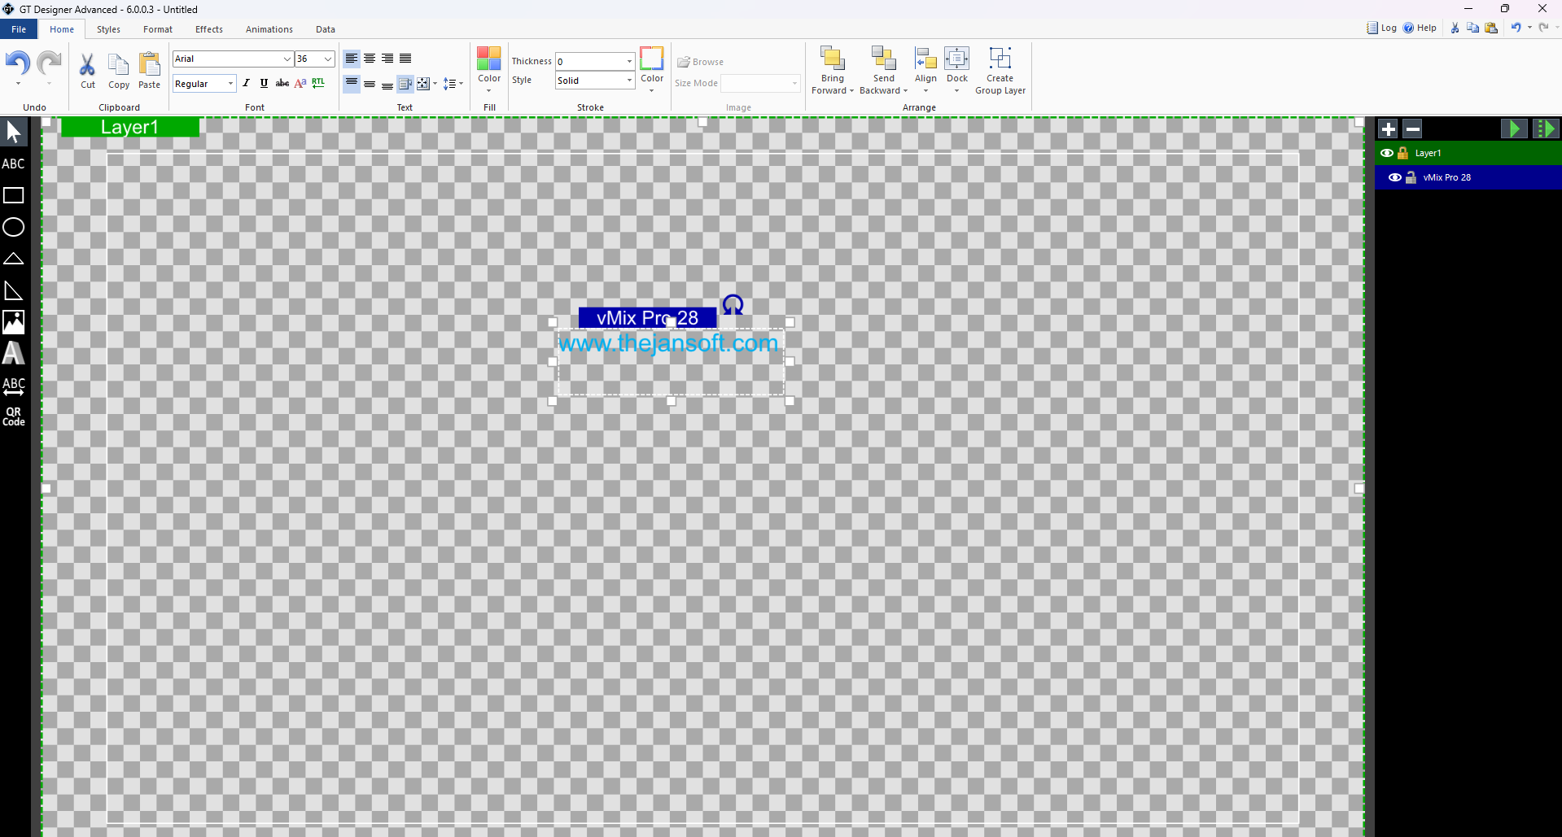1562x837 pixels.
Task: Open the Arial font family dropdown
Action: [x=287, y=59]
